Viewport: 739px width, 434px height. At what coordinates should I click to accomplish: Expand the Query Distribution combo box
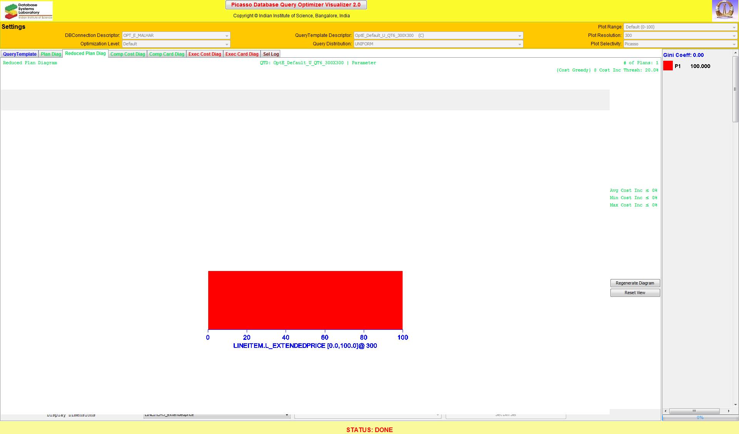pos(519,44)
